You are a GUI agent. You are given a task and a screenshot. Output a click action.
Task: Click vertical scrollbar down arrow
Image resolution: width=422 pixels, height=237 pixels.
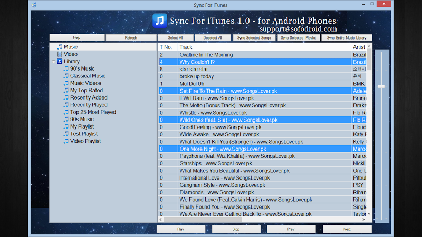[x=369, y=214]
